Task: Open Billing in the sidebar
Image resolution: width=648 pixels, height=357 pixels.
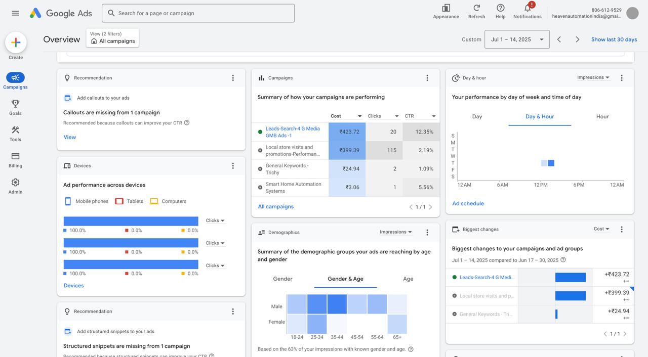Action: (15, 160)
